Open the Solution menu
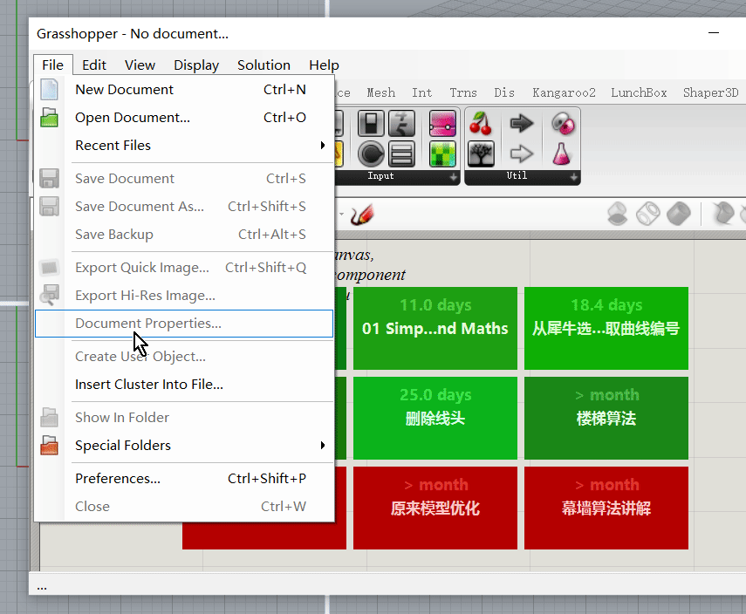 263,65
